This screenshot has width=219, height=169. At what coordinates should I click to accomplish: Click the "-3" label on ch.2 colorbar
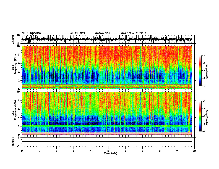pyautogui.click(x=204, y=101)
